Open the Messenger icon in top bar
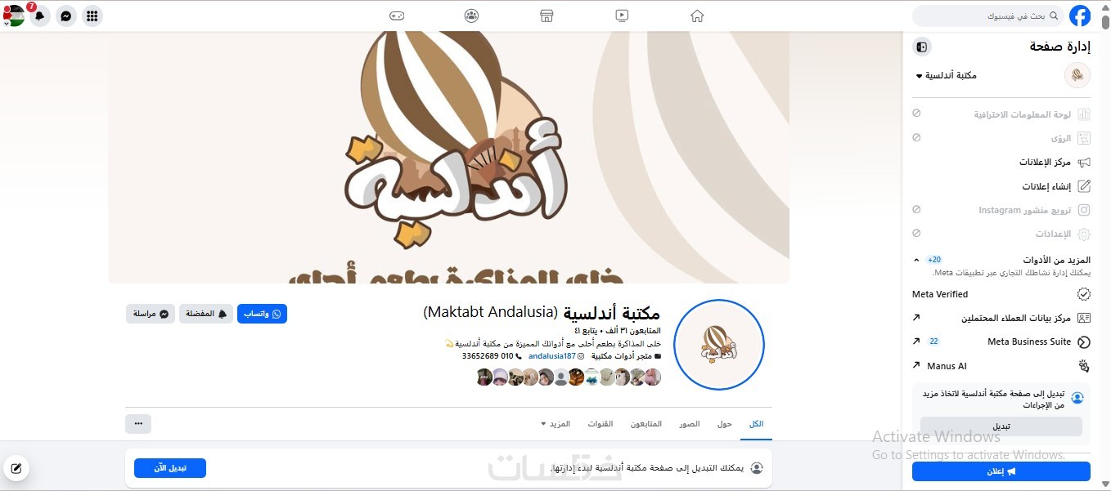Viewport: 1111px width, 491px height. coord(66,16)
